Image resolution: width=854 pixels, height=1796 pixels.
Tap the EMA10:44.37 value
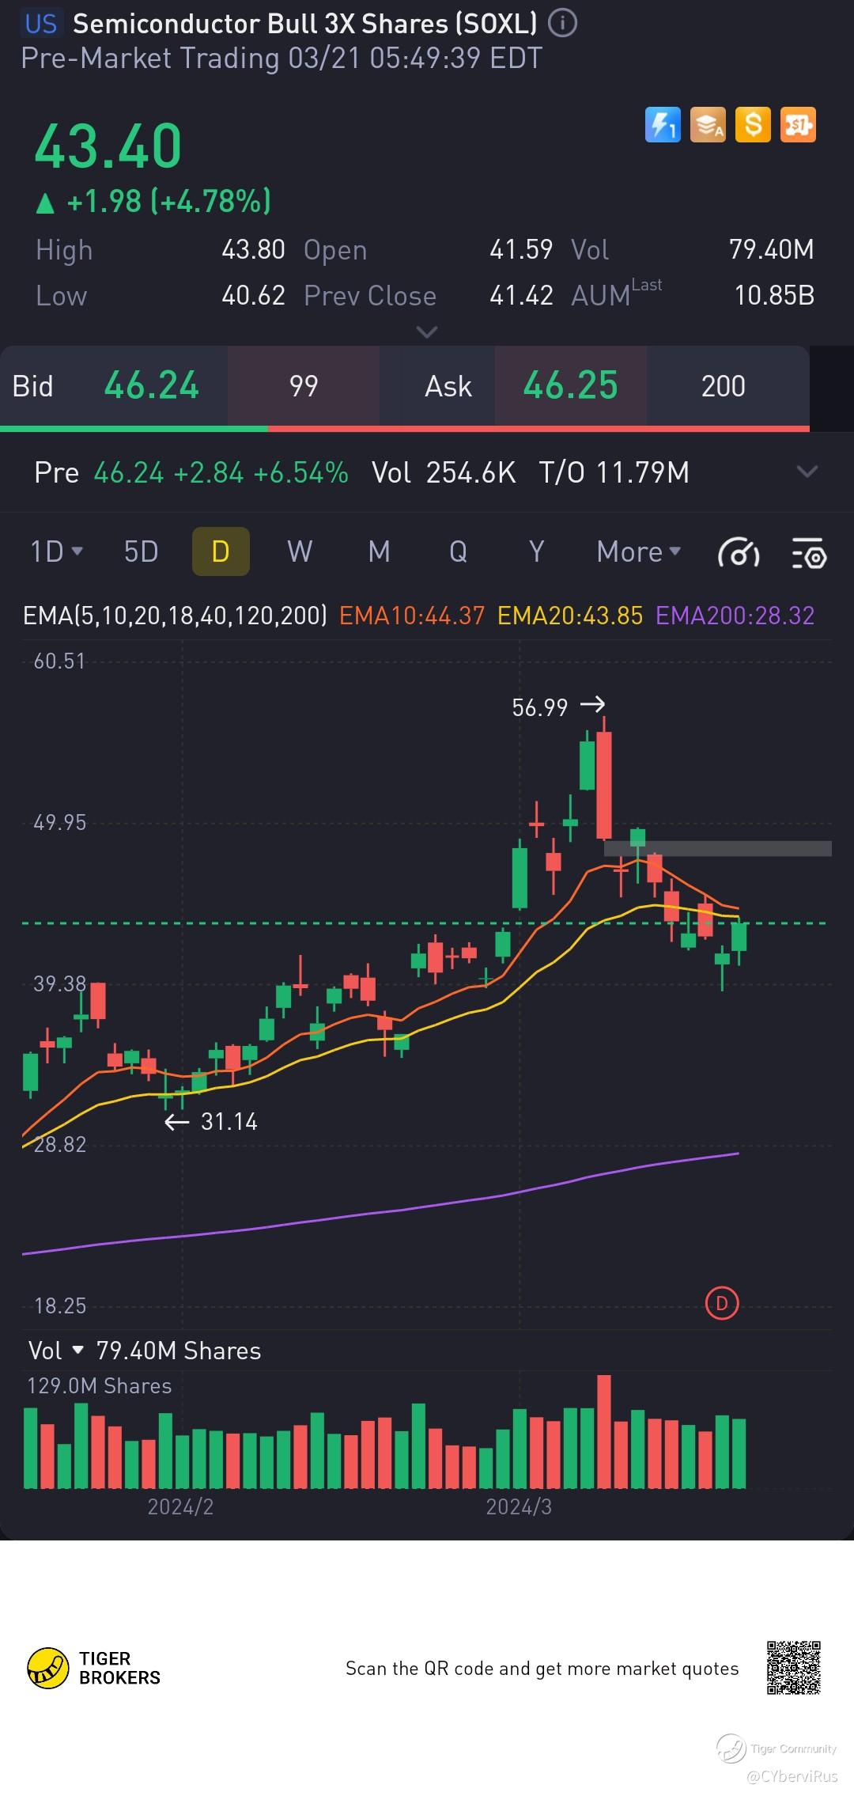(412, 616)
